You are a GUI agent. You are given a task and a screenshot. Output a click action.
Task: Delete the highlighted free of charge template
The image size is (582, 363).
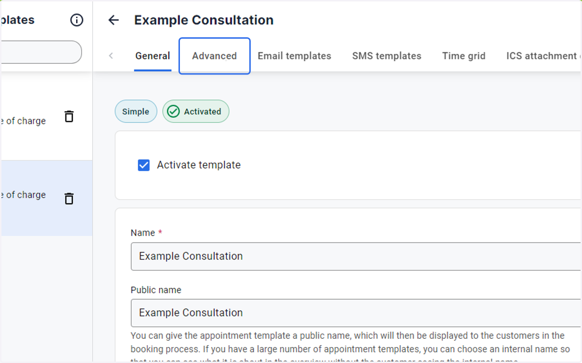(69, 198)
